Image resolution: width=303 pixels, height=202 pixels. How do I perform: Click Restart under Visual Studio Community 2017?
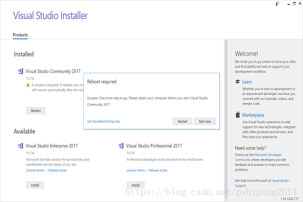pyautogui.click(x=36, y=111)
